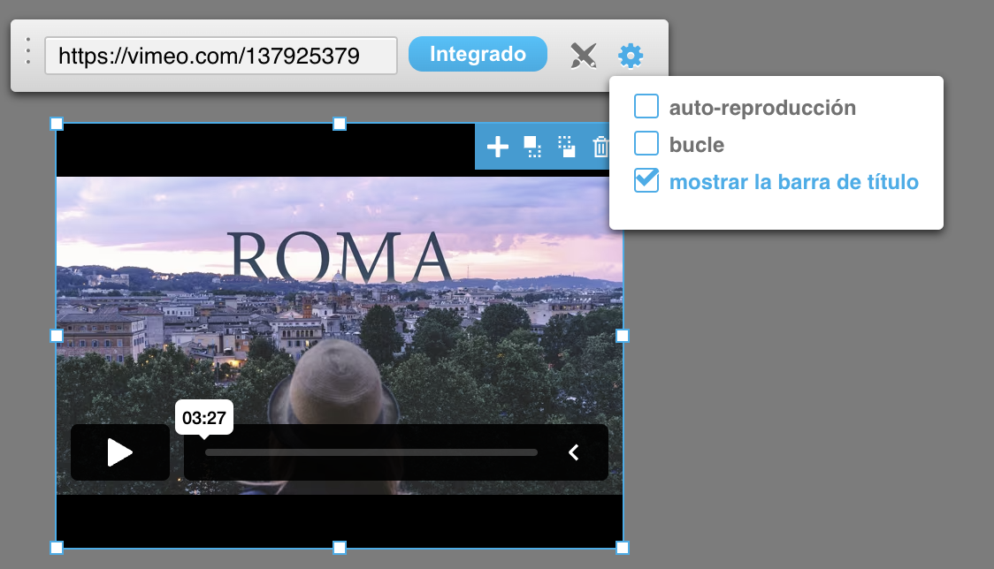Viewport: 994px width, 569px height.
Task: Grab the toolbar drag handle dots
Action: [28, 50]
